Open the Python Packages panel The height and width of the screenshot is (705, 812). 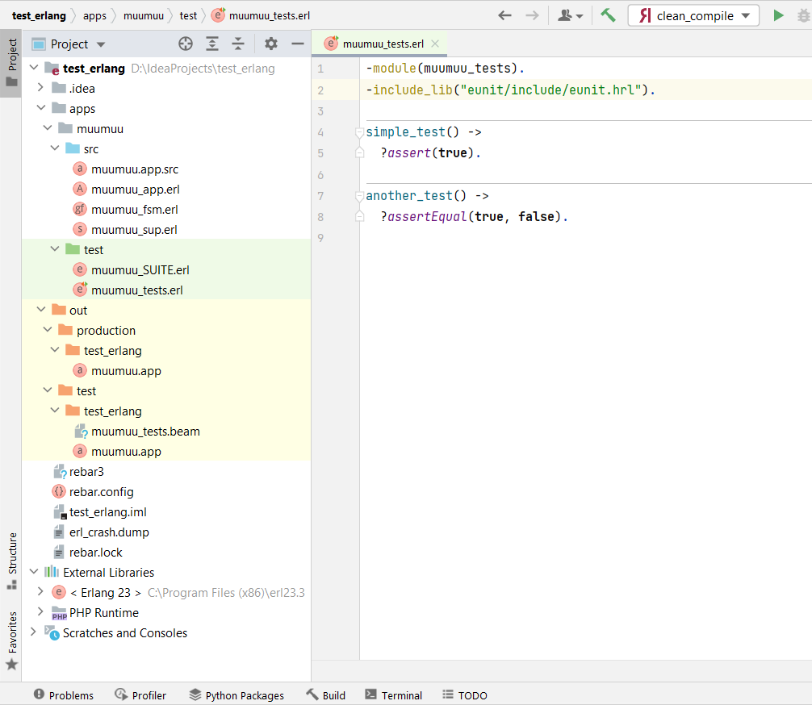[x=236, y=695]
